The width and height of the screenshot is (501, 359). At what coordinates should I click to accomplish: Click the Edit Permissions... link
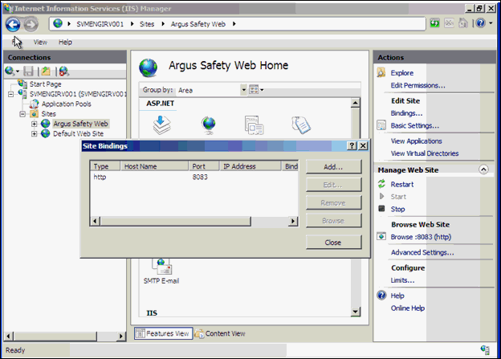pos(418,85)
